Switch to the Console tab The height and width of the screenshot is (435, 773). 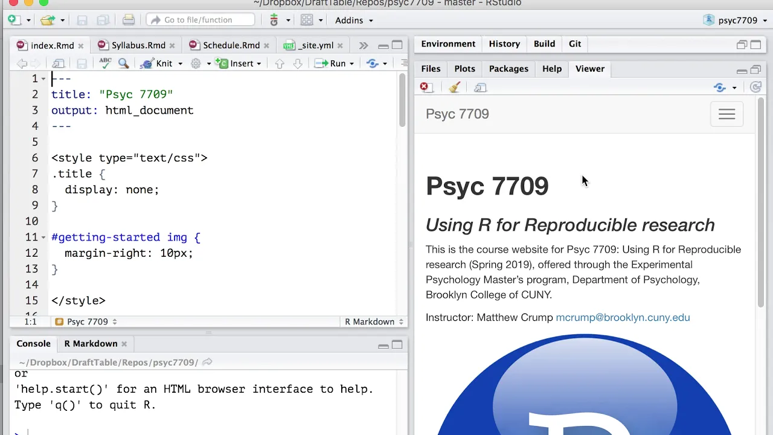(x=33, y=343)
